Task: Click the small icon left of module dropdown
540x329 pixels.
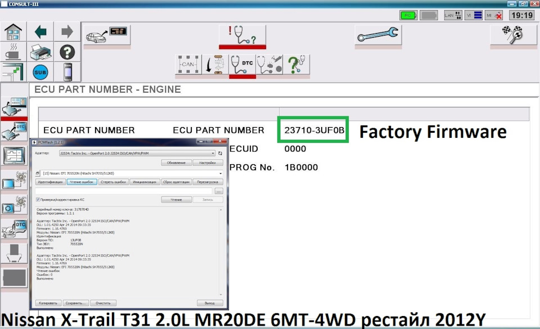Action: pos(38,173)
